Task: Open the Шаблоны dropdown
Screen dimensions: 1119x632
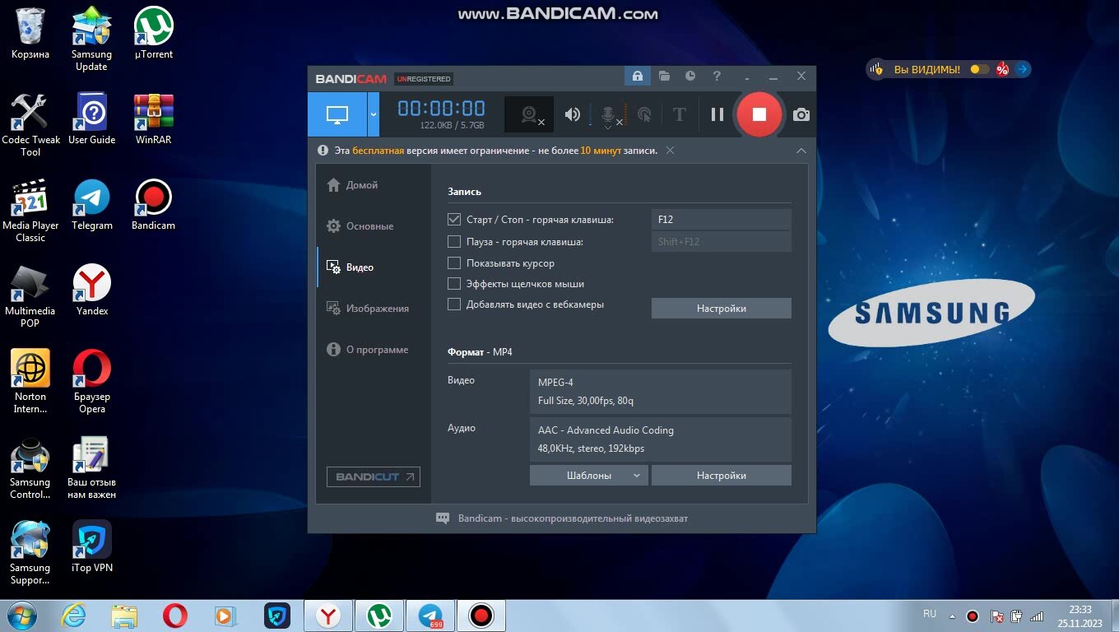Action: [588, 476]
